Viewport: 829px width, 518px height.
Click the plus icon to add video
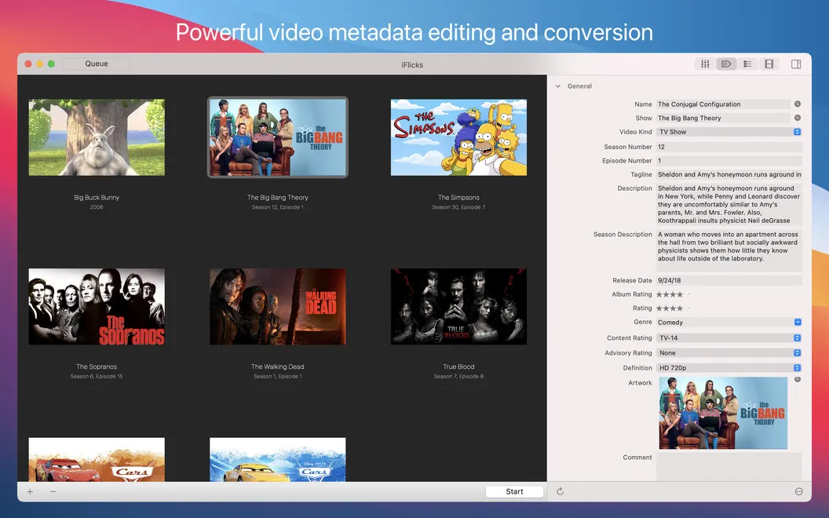click(x=30, y=491)
